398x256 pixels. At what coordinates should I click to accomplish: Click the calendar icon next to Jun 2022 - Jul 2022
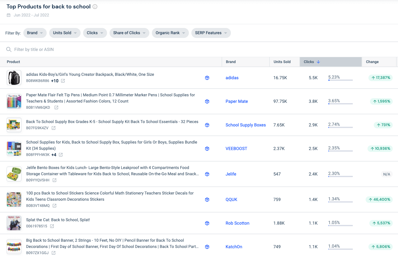click(x=9, y=15)
